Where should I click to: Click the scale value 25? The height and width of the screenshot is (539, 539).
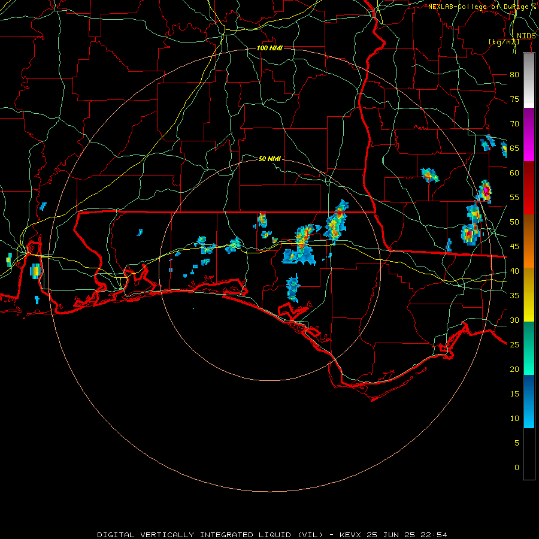click(x=514, y=345)
